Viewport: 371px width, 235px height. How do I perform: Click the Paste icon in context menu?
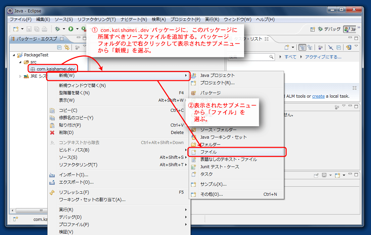pos(52,125)
